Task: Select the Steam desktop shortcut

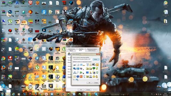Action: click(30, 50)
